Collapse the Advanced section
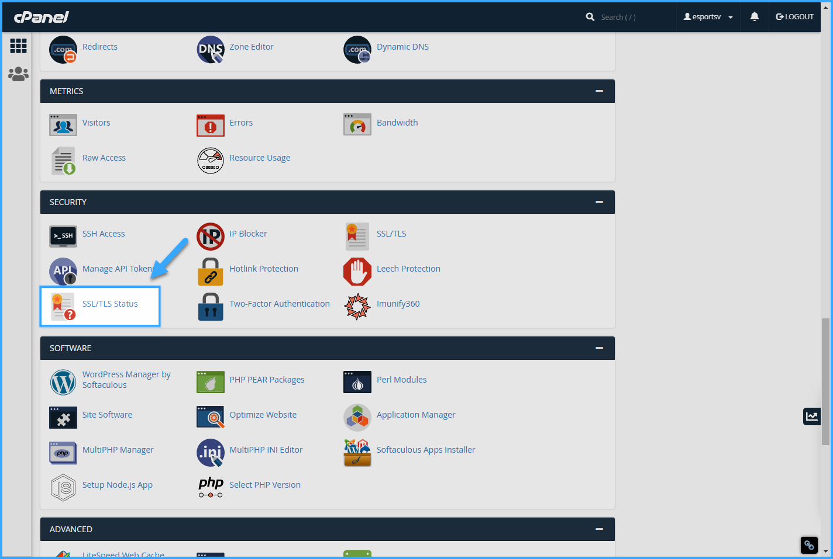Viewport: 833px width, 559px height. click(x=599, y=529)
